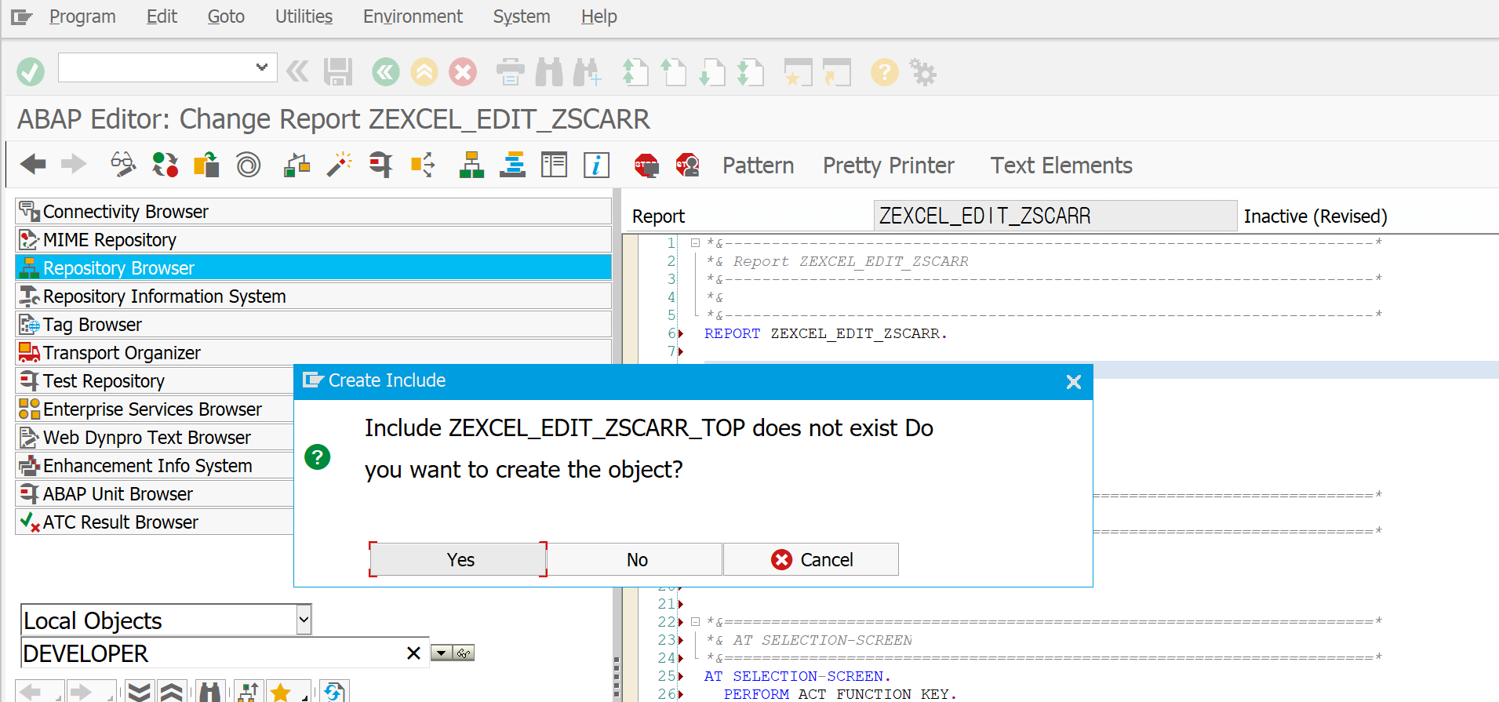Go to First Page icon

[635, 72]
